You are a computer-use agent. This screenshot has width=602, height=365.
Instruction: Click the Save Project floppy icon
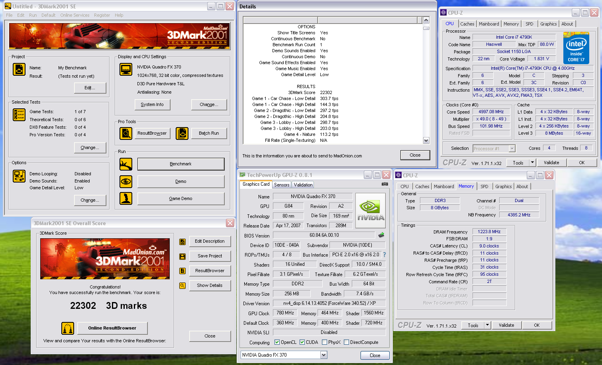coord(182,256)
